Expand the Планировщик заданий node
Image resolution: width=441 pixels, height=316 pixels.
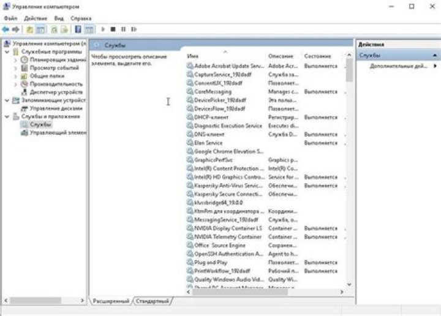15,60
